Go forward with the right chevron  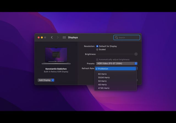click(58, 37)
